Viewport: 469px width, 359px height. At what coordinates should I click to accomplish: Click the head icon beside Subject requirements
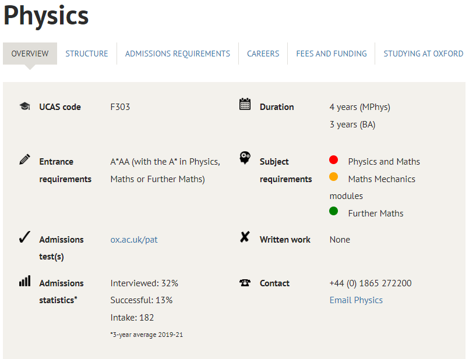pos(245,158)
